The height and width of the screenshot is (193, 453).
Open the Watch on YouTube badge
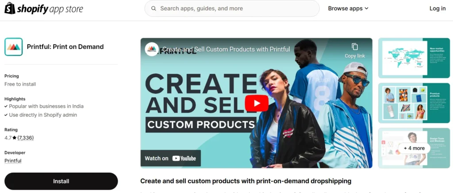[x=170, y=158]
